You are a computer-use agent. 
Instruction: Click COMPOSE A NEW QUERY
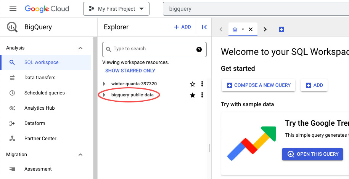[258, 85]
